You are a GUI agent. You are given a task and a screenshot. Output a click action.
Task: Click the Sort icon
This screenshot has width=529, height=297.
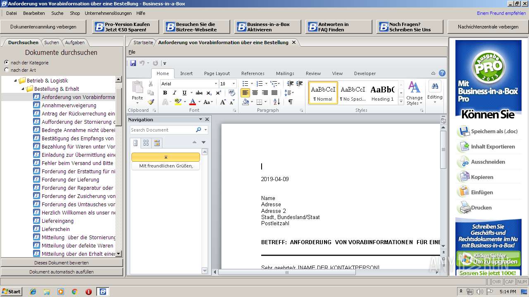click(276, 102)
